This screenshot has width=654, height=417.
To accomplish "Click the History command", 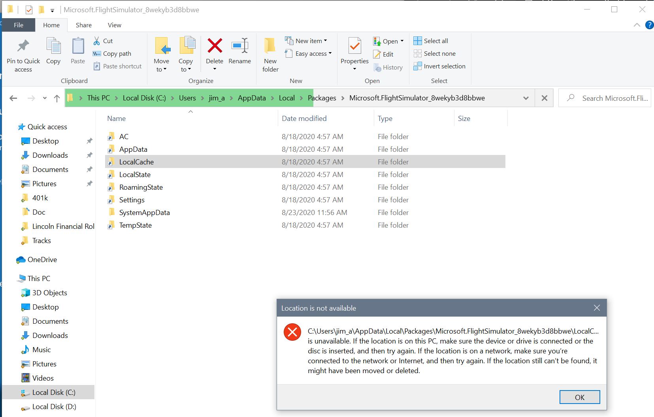I will pyautogui.click(x=388, y=67).
